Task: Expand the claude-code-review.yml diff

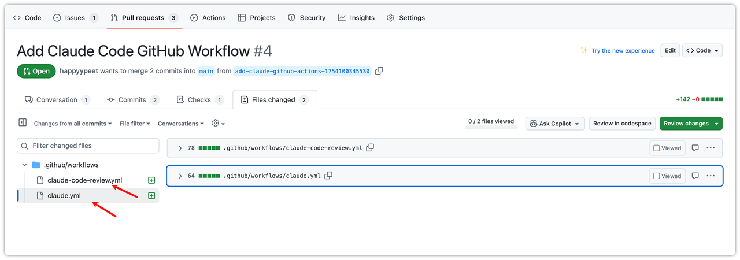Action: (x=180, y=148)
